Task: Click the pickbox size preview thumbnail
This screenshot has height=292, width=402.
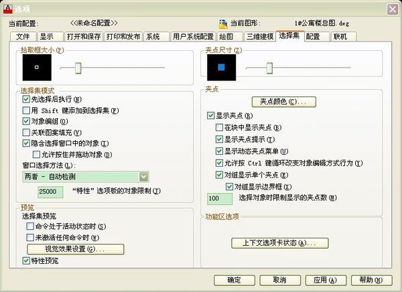Action: pyautogui.click(x=37, y=68)
